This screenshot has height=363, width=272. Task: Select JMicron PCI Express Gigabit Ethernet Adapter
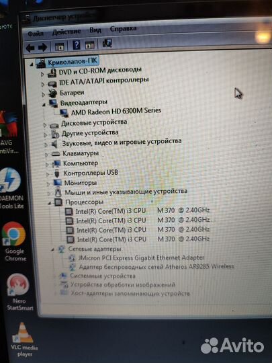pos(141,257)
